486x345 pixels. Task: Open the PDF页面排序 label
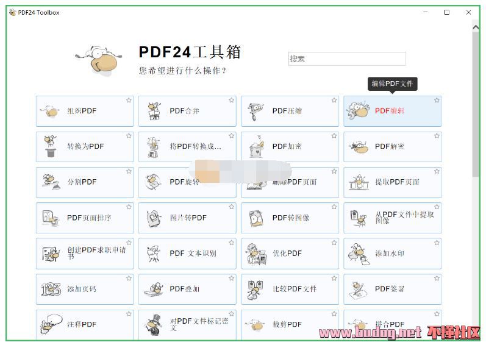(89, 218)
